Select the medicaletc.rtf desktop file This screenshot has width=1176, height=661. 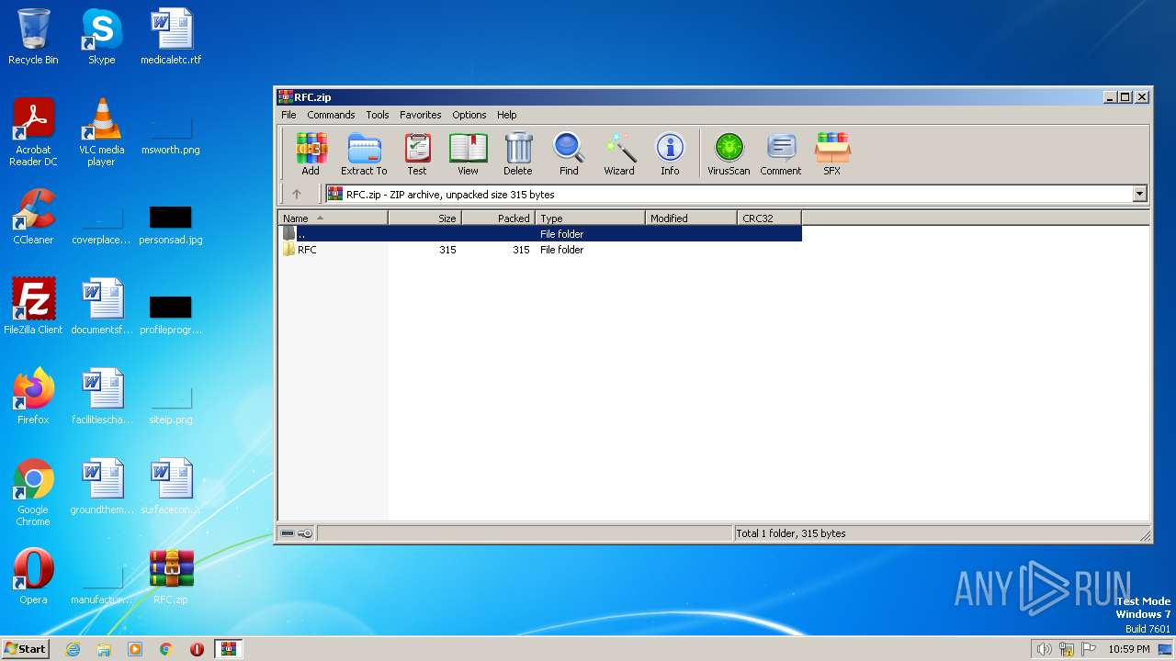coord(171,38)
